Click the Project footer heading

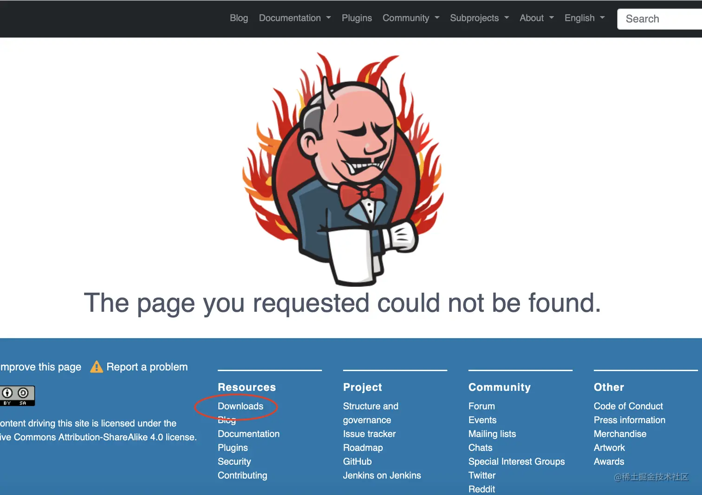pos(362,387)
